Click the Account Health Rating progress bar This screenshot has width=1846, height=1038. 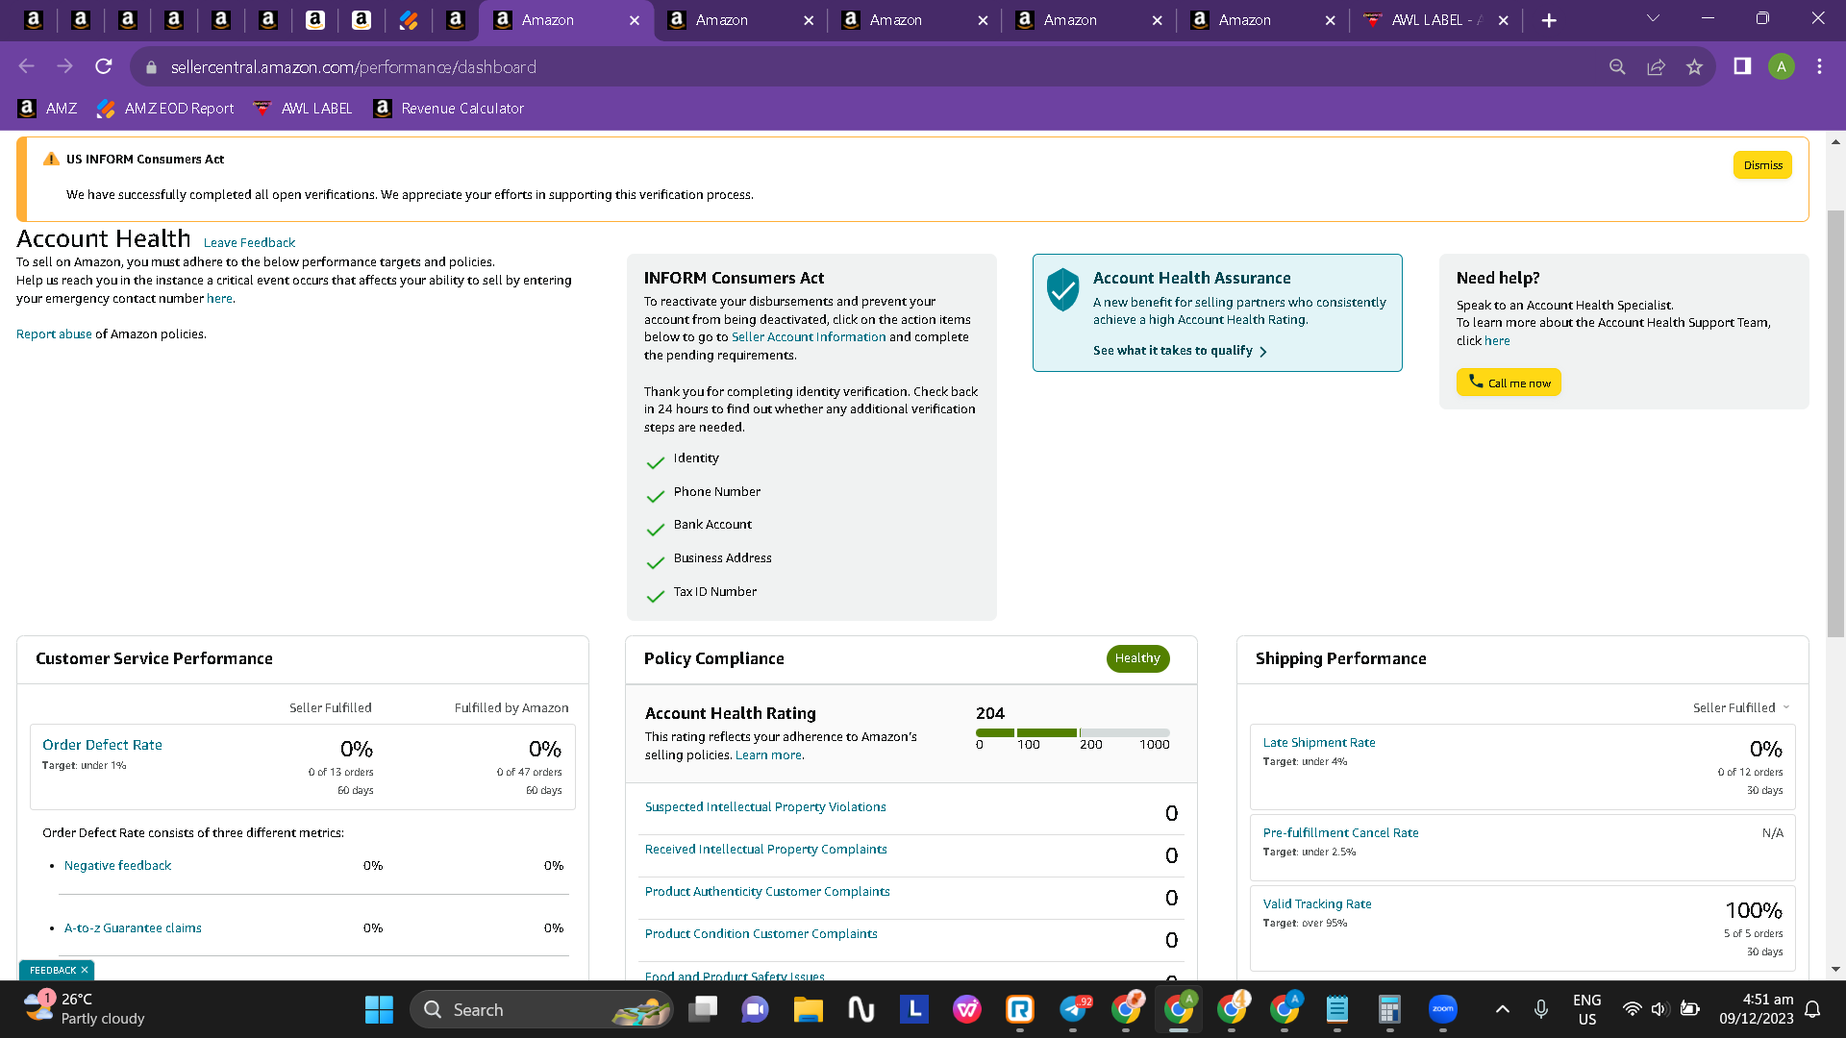1073,732
